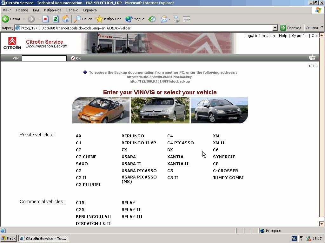The image size is (325, 243).
Task: Click the Stop page loading icon
Action: tap(45, 19)
